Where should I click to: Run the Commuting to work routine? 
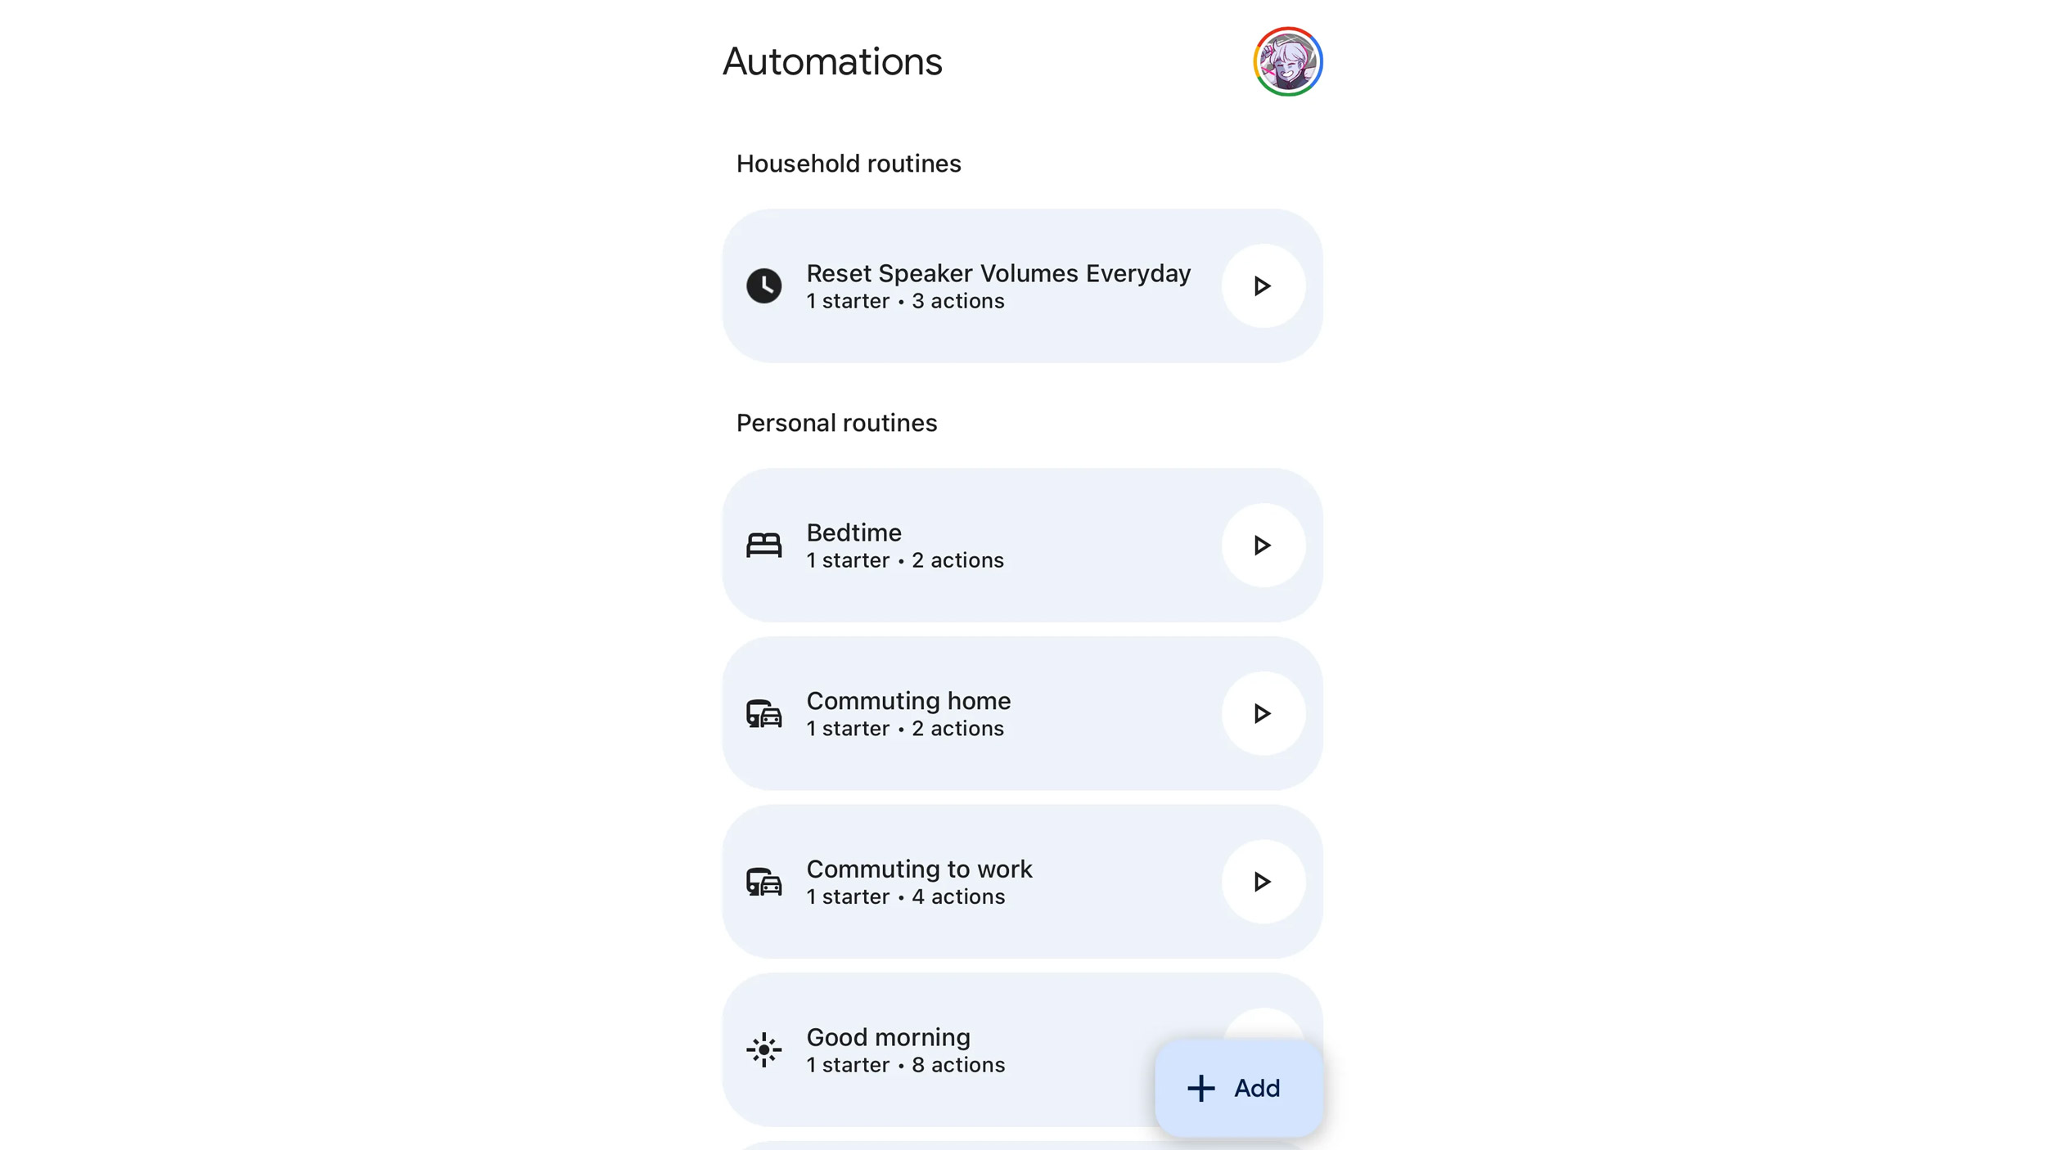[1260, 880]
